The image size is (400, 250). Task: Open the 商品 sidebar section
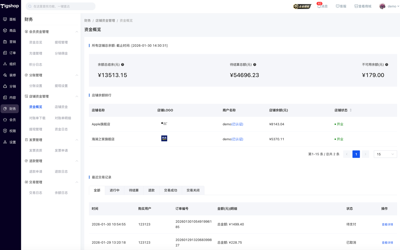click(10, 30)
